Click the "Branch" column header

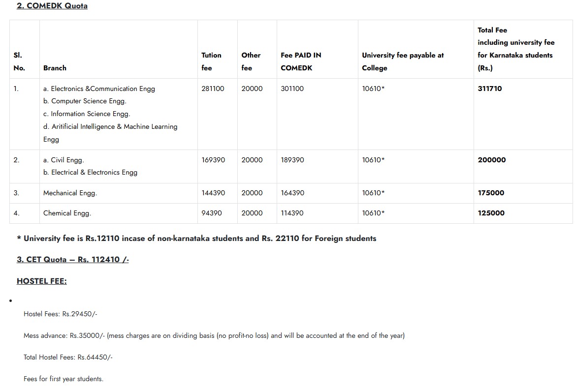(55, 68)
